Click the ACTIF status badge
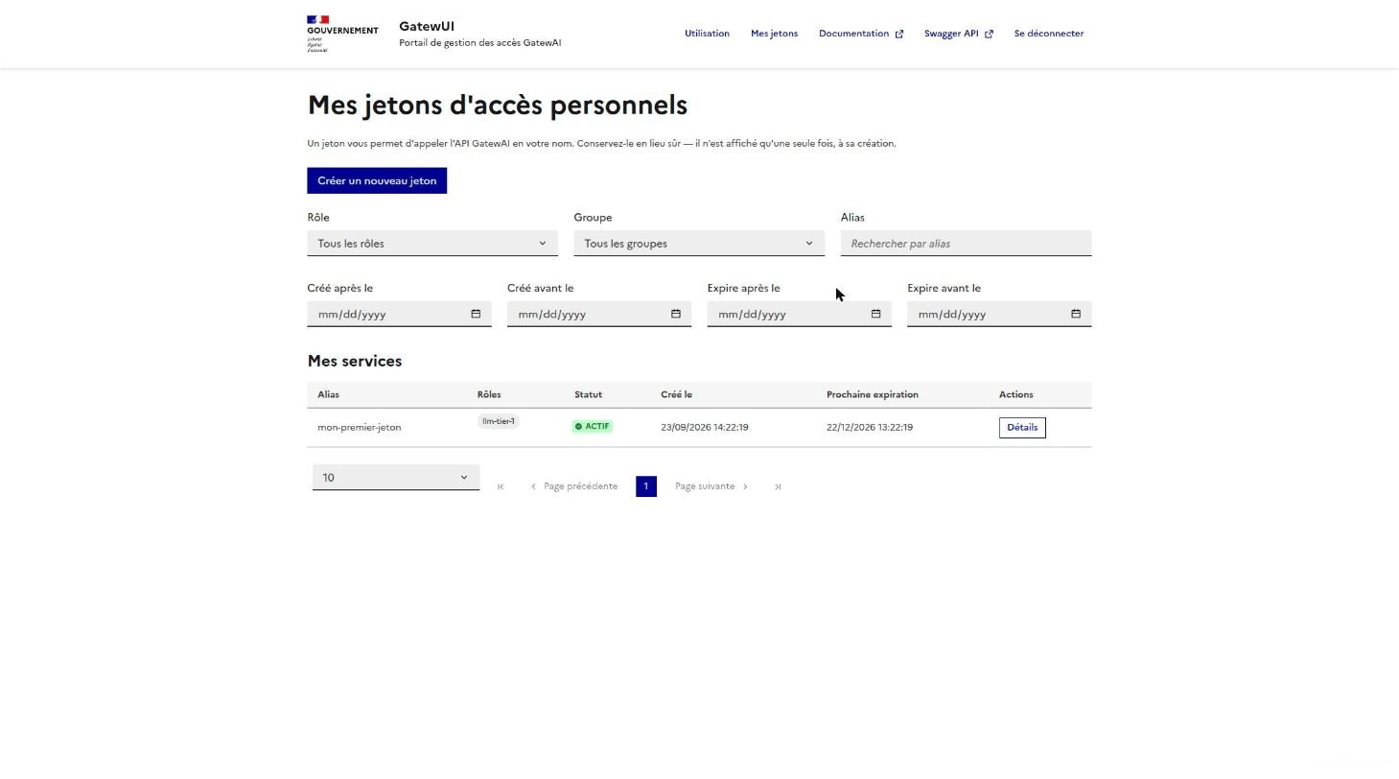Image resolution: width=1399 pixels, height=779 pixels. pyautogui.click(x=592, y=426)
